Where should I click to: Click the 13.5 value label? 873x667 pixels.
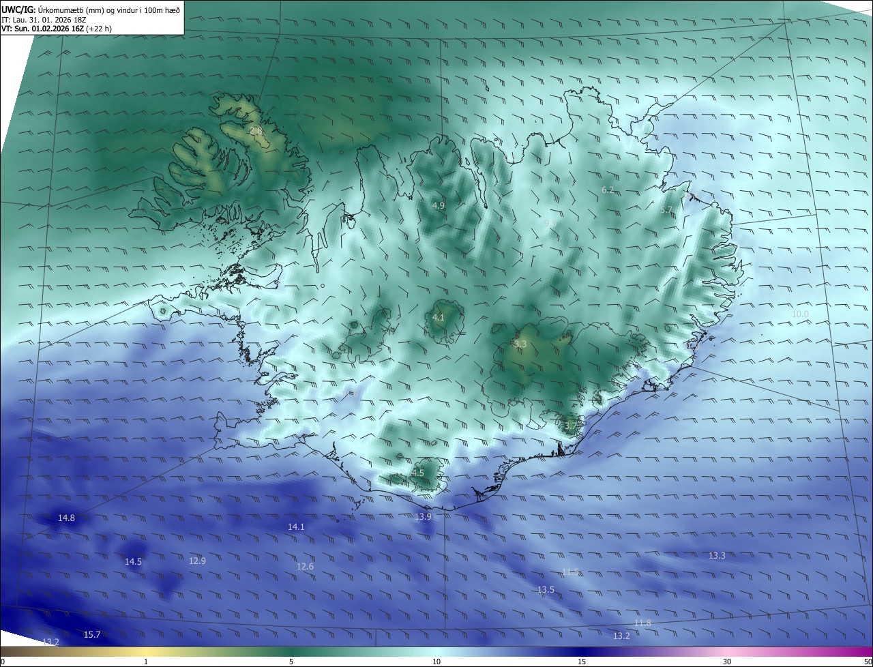[x=546, y=590]
